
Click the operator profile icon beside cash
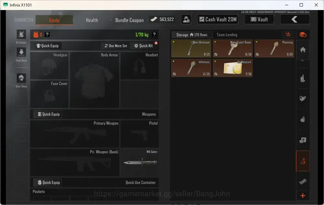186,19
